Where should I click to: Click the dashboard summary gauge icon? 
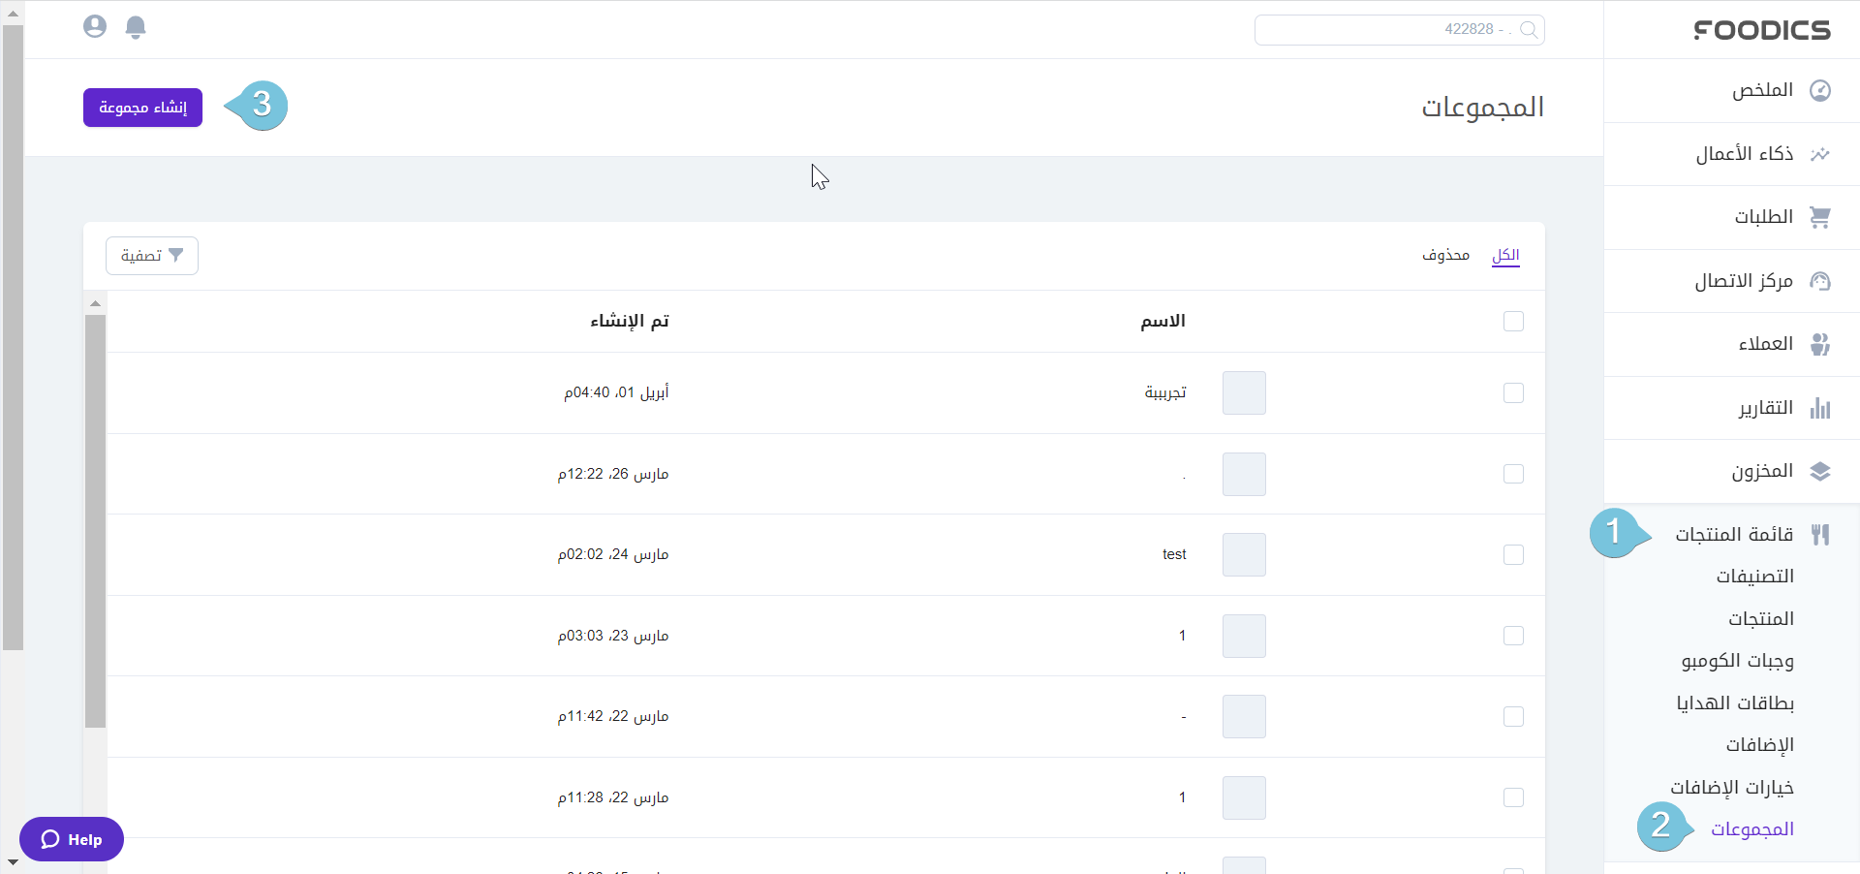point(1820,90)
